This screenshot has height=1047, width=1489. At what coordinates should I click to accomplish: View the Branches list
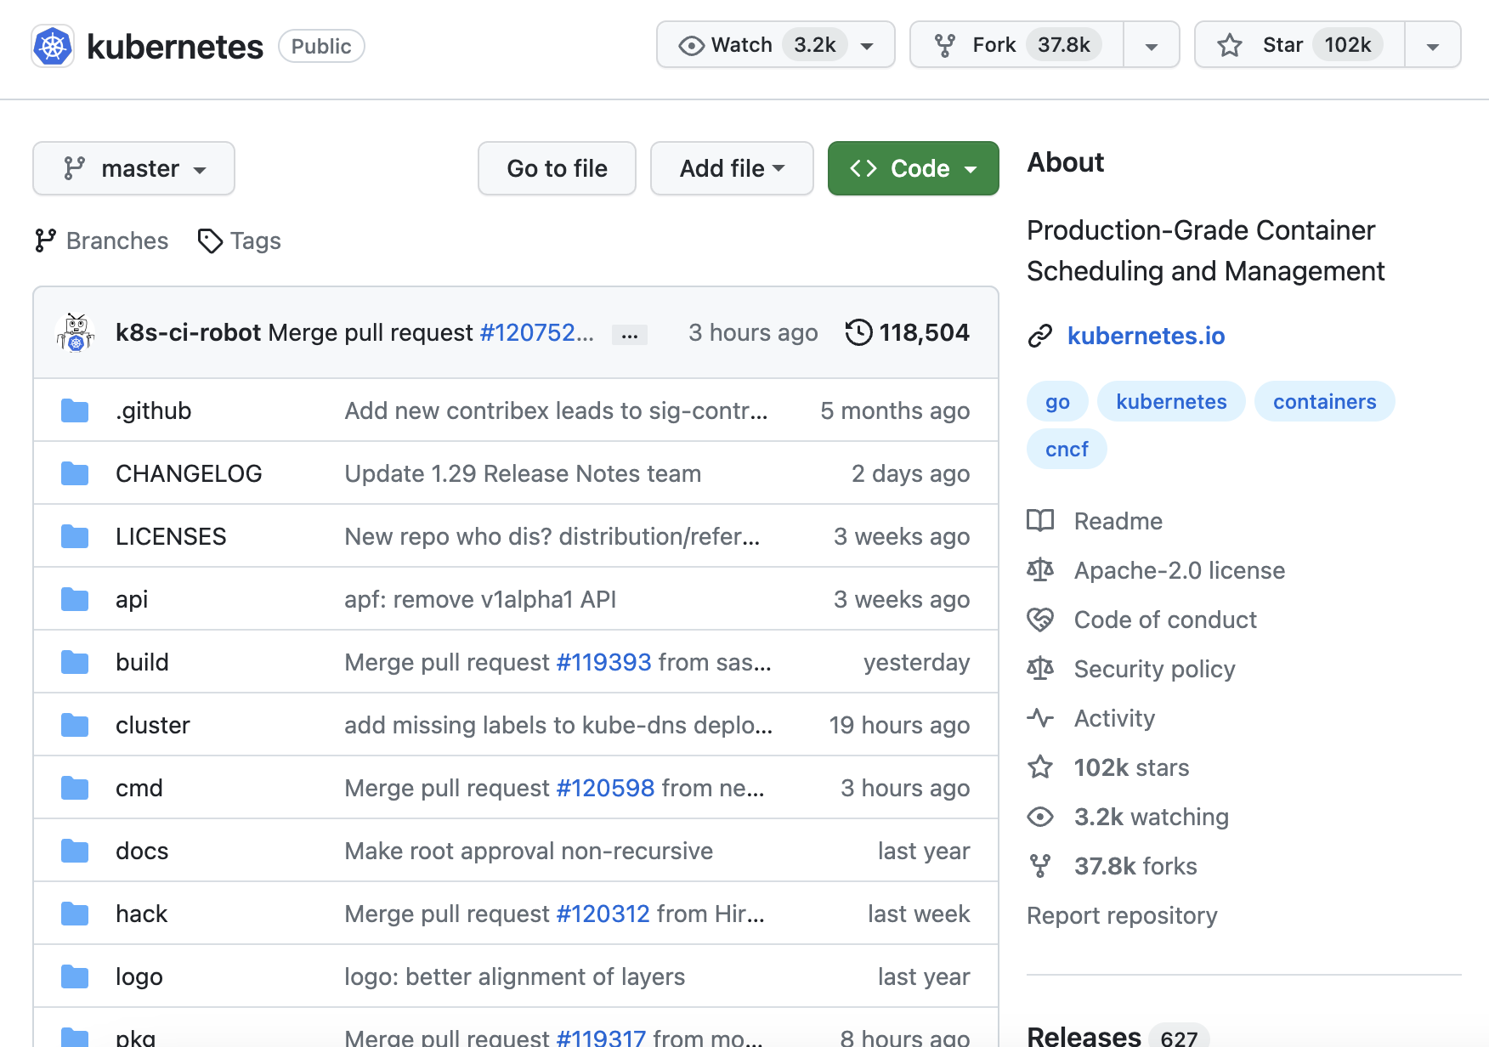(102, 241)
